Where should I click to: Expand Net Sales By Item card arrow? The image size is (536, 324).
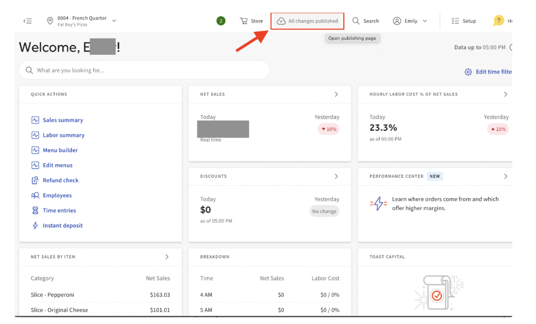[167, 257]
